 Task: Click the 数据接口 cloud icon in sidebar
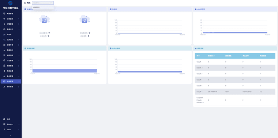pyautogui.click(x=4, y=50)
